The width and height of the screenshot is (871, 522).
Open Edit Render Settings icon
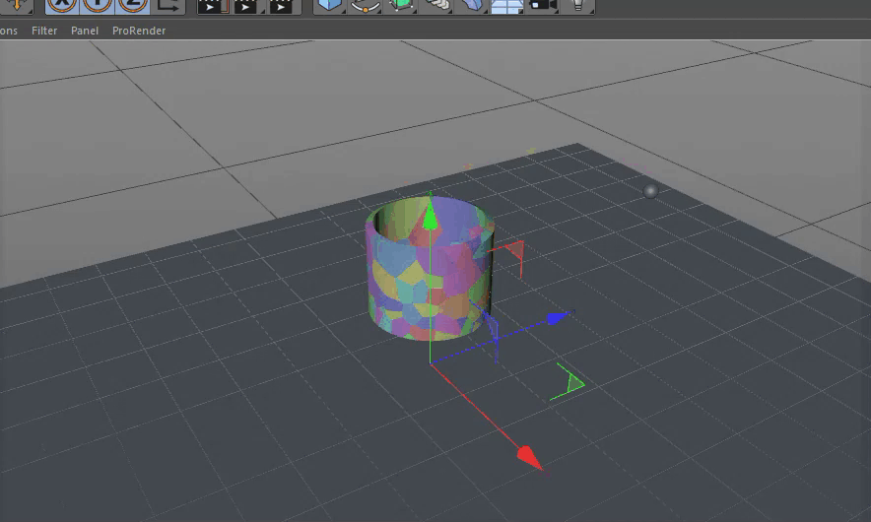click(283, 5)
